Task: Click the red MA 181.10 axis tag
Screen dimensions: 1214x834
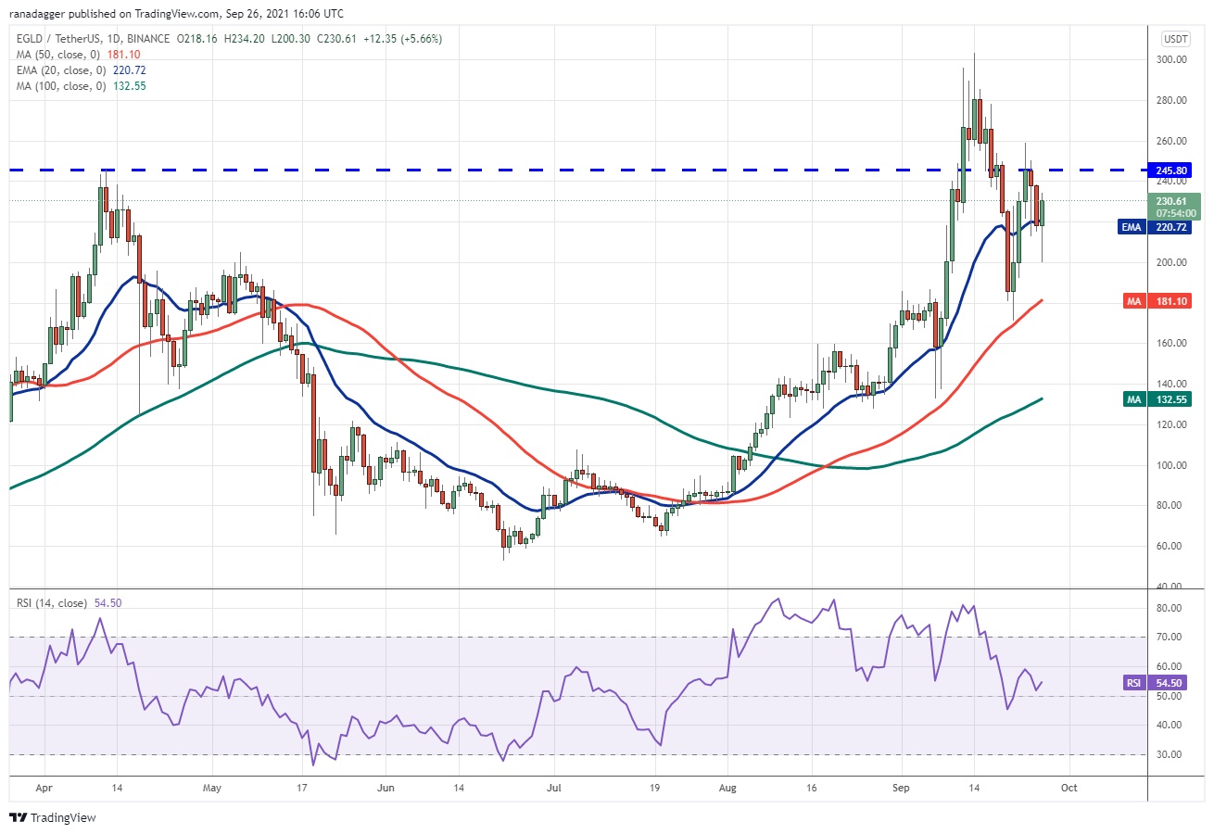Action: click(1159, 301)
